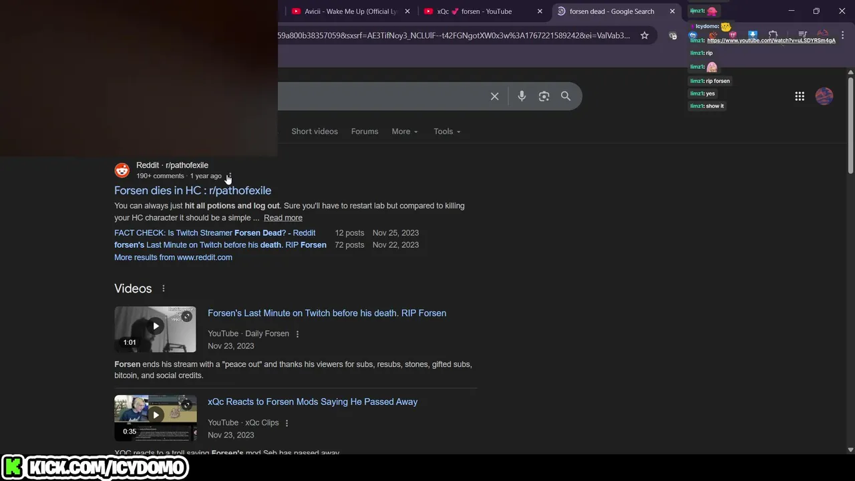Open the blue download extension icon
The image size is (855, 481).
[x=753, y=35]
